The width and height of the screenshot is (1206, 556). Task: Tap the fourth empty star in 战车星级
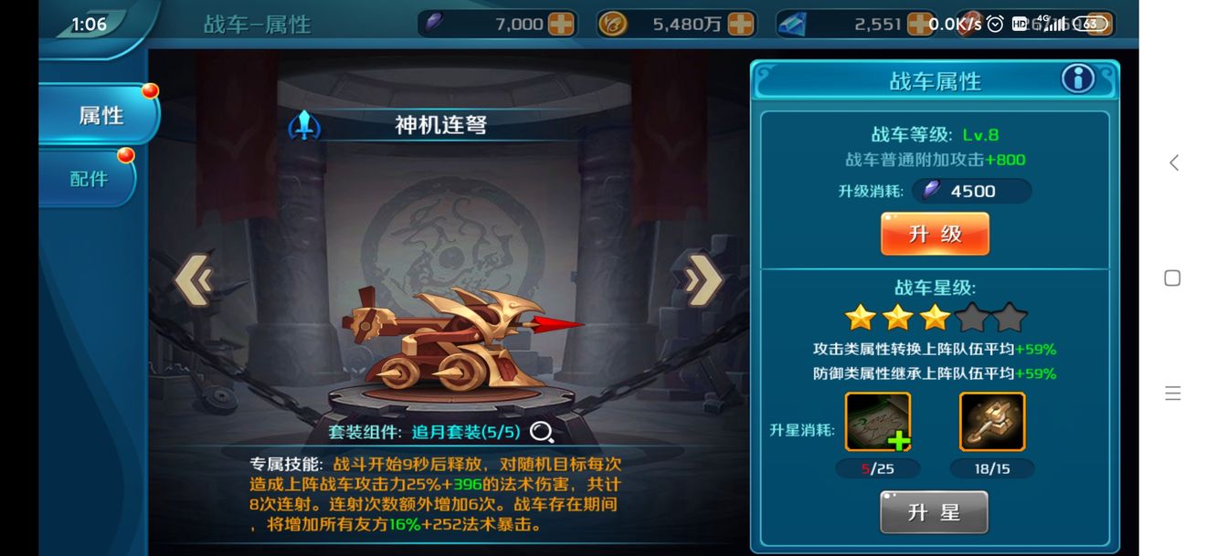972,318
